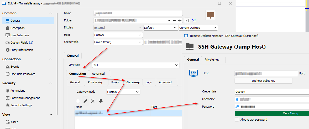Add a new gateway host with plus icon
This screenshot has width=309, height=129.
coord(78,101)
